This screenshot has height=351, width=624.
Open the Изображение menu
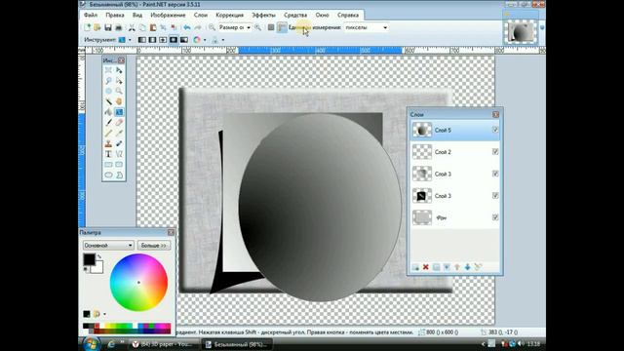[x=168, y=15]
